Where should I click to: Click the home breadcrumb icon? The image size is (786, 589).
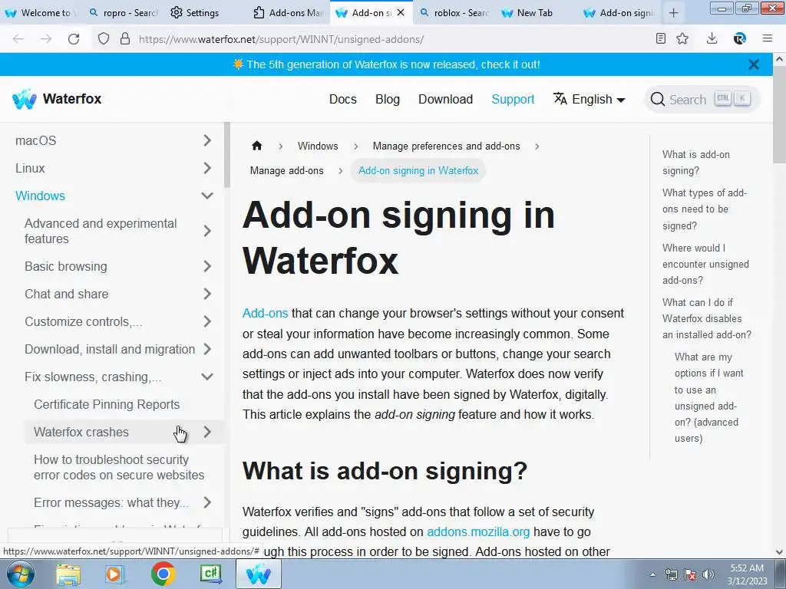[256, 146]
